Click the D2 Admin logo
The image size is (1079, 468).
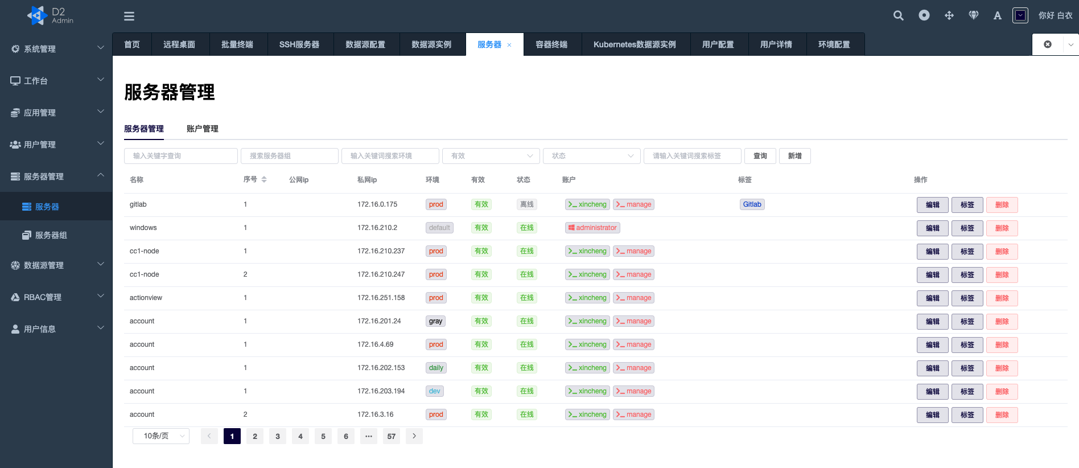[x=51, y=15]
